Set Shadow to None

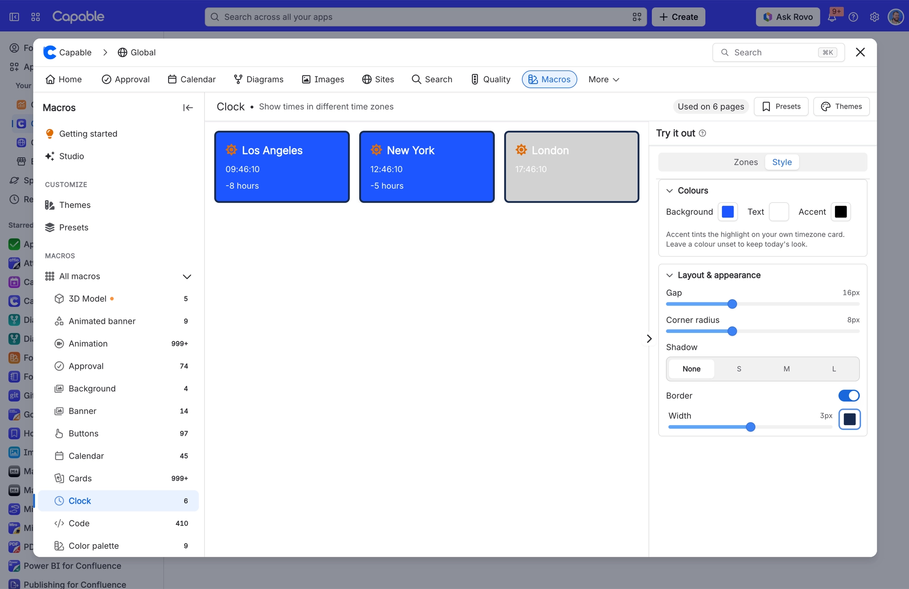tap(691, 369)
